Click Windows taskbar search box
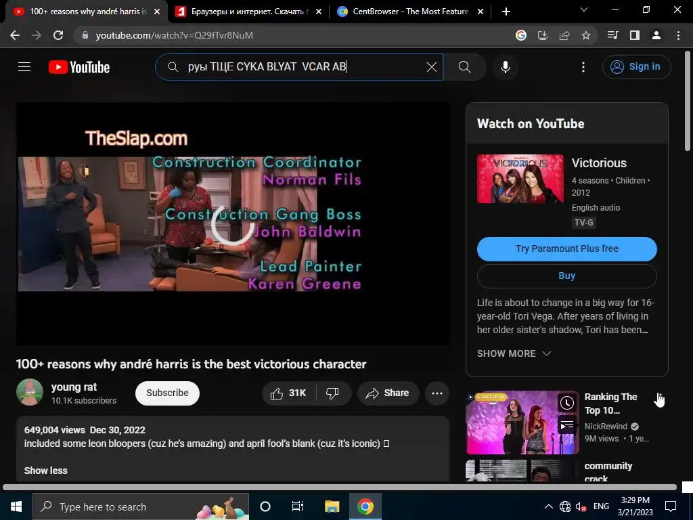 [141, 506]
